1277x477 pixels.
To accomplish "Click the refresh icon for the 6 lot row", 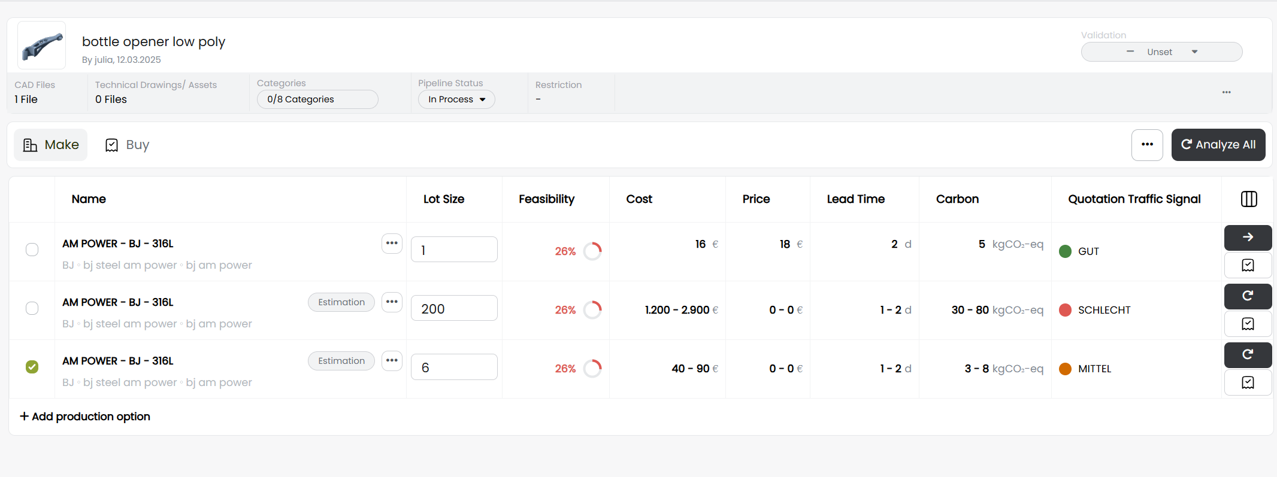I will (x=1248, y=355).
